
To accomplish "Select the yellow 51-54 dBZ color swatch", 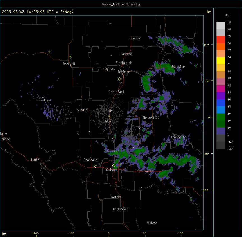I will click(x=221, y=61).
